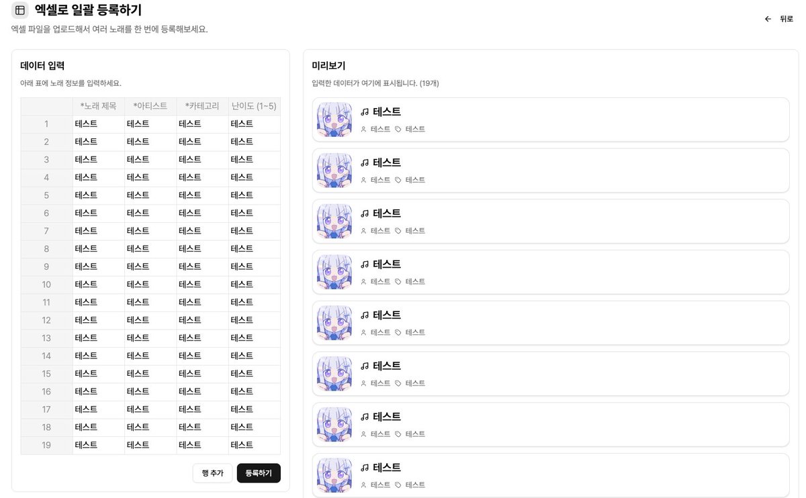Screen dimensions: 806x498
Task: Click the person icon in sixth preview card
Action: 363,383
